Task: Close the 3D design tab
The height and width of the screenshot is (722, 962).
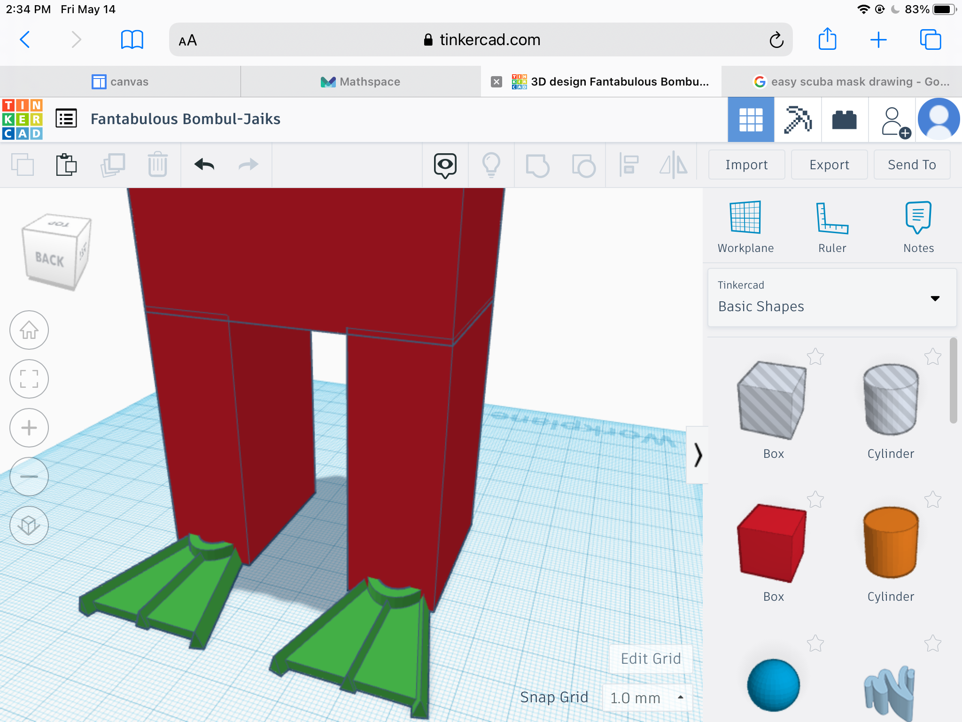Action: tap(497, 82)
